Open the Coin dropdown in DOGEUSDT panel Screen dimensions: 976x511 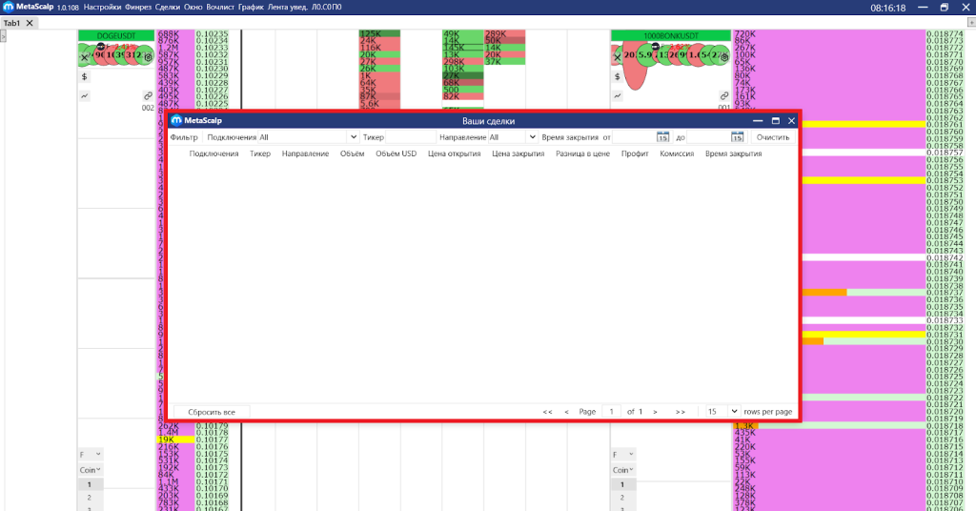click(90, 470)
